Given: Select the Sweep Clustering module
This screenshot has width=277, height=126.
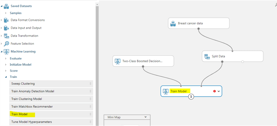Looking at the screenshot, I should [51, 83].
